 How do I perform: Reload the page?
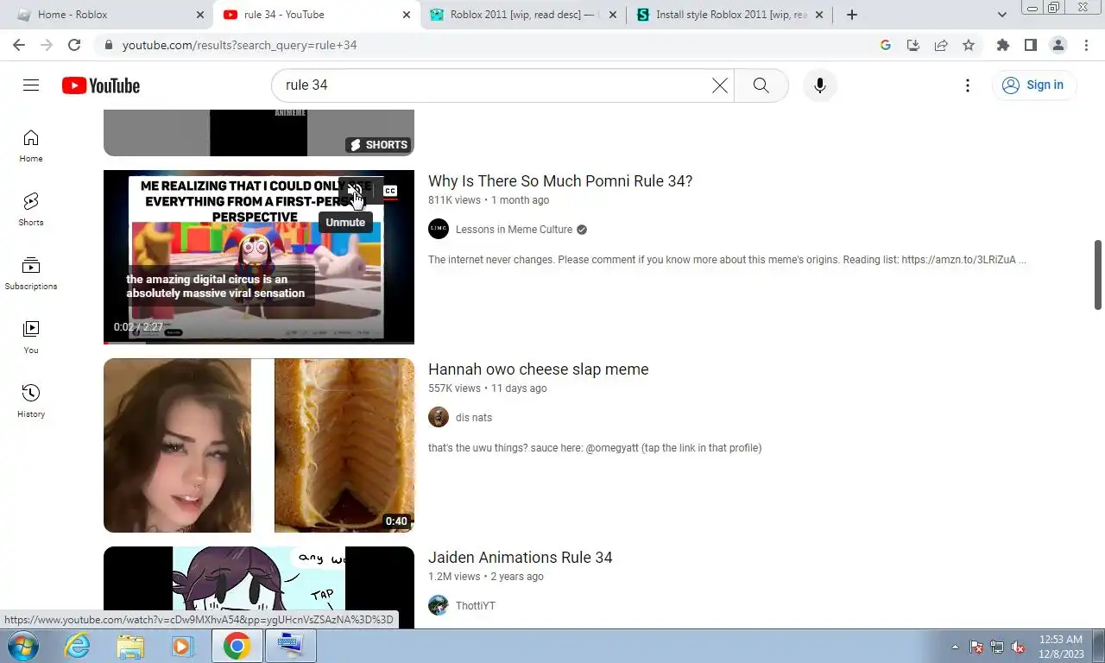74,45
